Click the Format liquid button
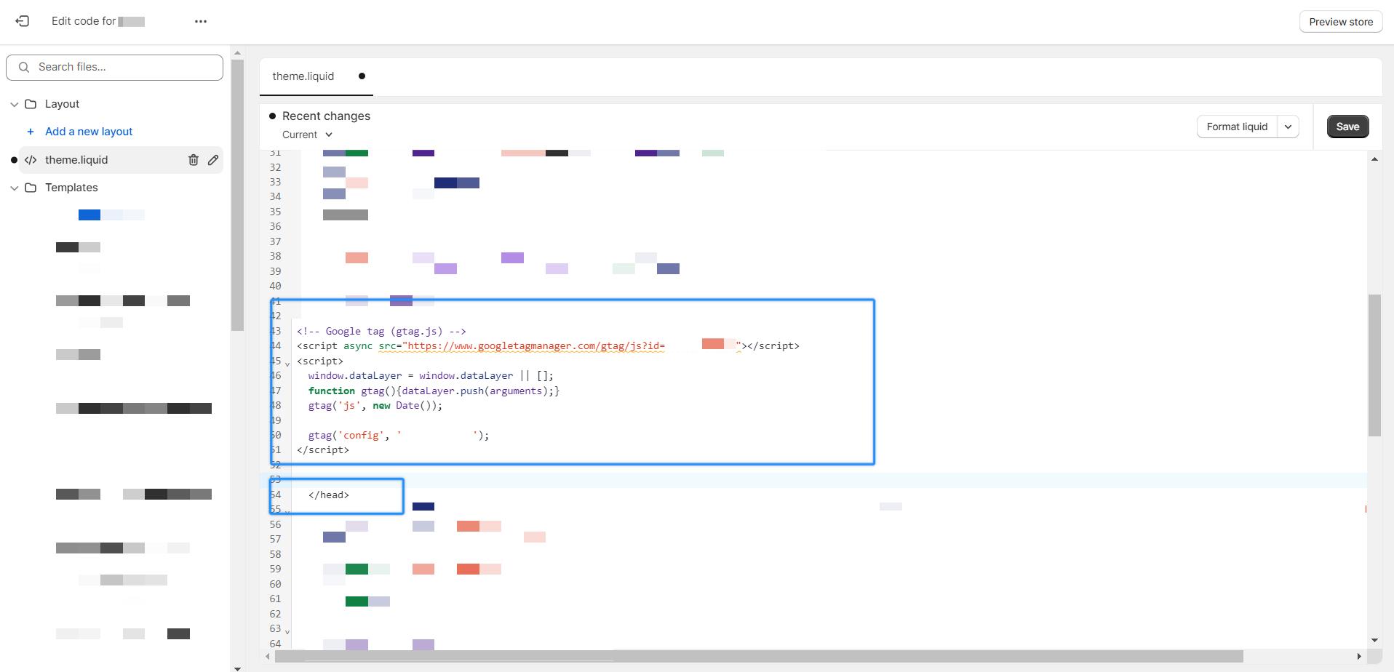Screen dimensions: 1394x672 point(1237,127)
